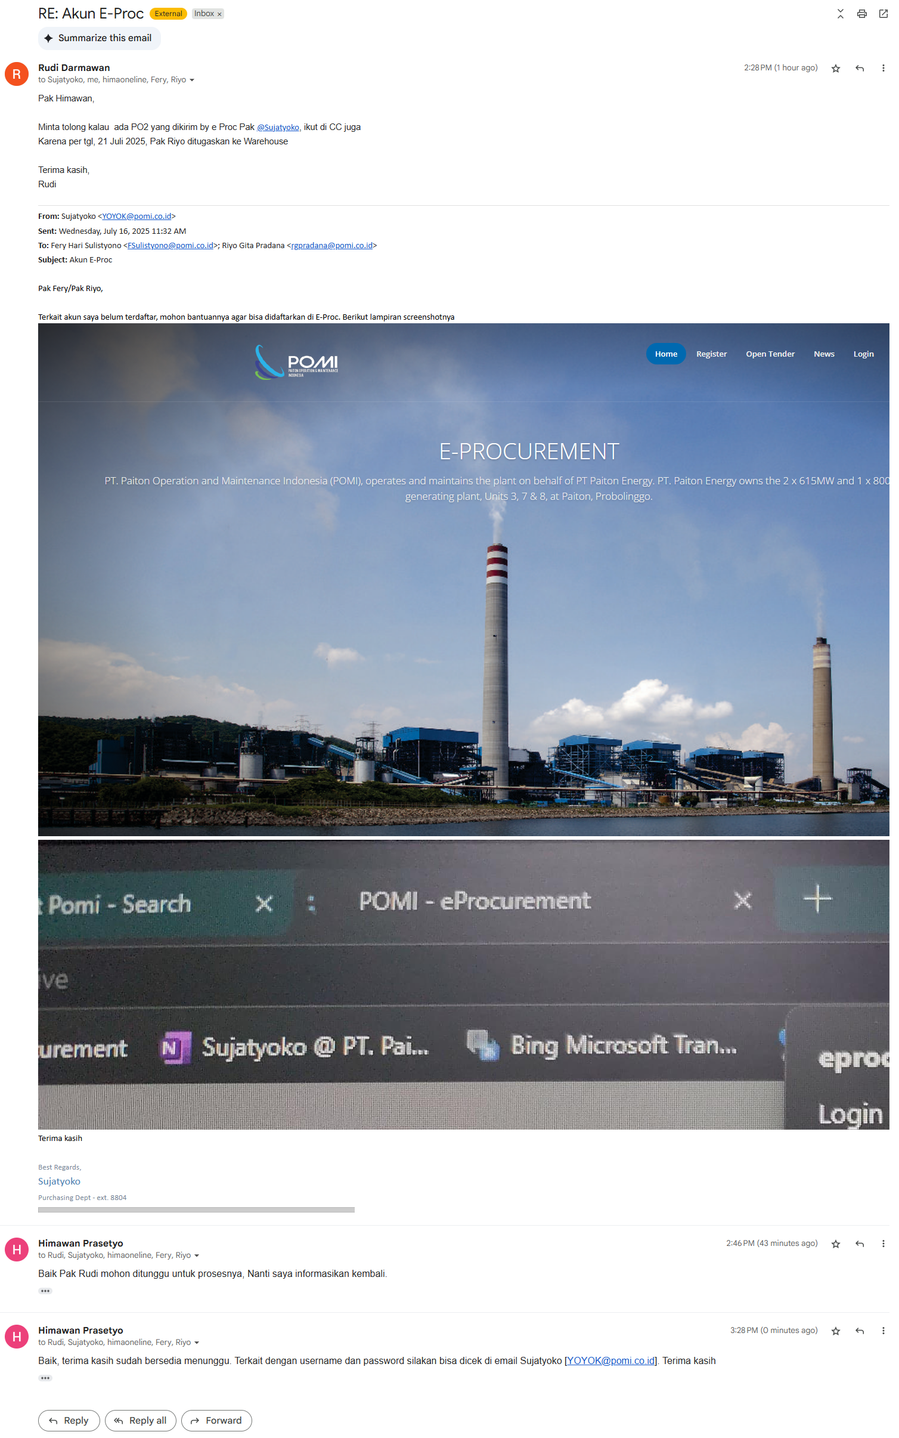Click the FSulistyono@pomi.co.id email link
Viewport: 899px width, 1438px height.
pos(170,246)
